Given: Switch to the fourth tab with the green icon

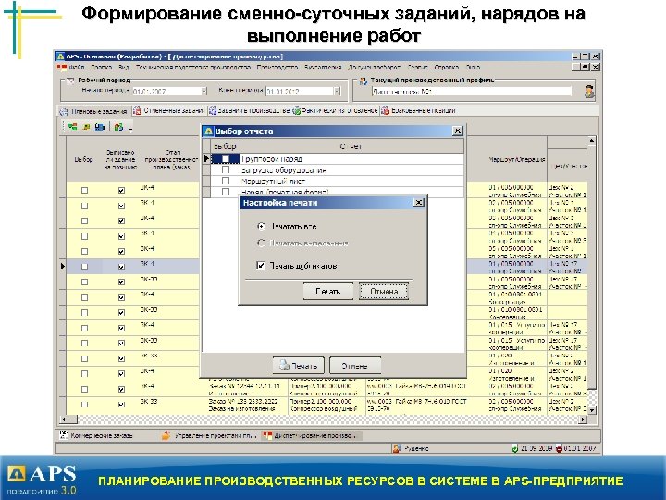Looking at the screenshot, I should tap(335, 110).
